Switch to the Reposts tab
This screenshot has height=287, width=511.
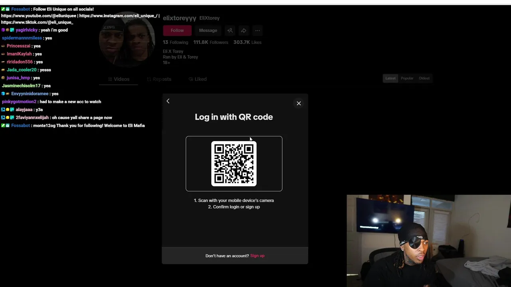[x=159, y=79]
